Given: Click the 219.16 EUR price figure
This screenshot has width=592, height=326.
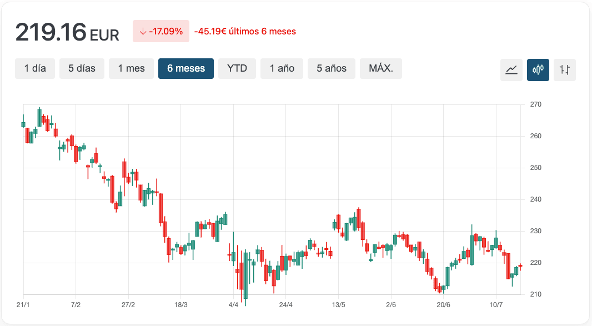Looking at the screenshot, I should pos(67,32).
